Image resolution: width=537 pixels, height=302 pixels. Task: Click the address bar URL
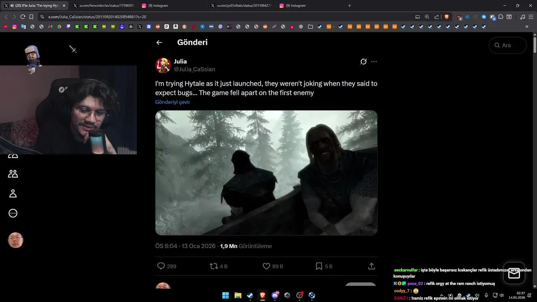coord(97,17)
